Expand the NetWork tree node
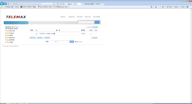 6,38
